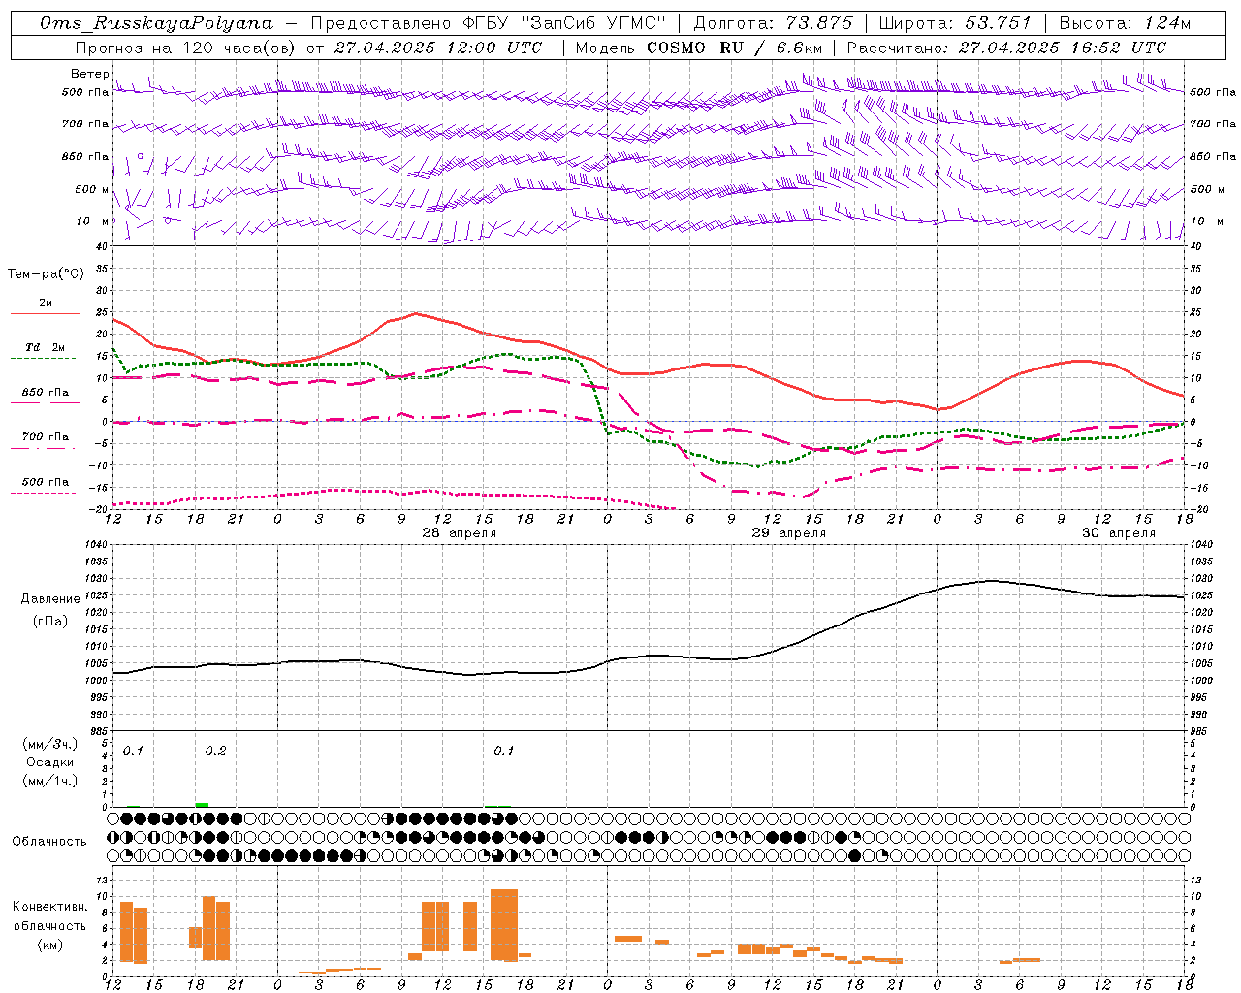Select the Тем-ра(°C) axis title

pyautogui.click(x=46, y=274)
